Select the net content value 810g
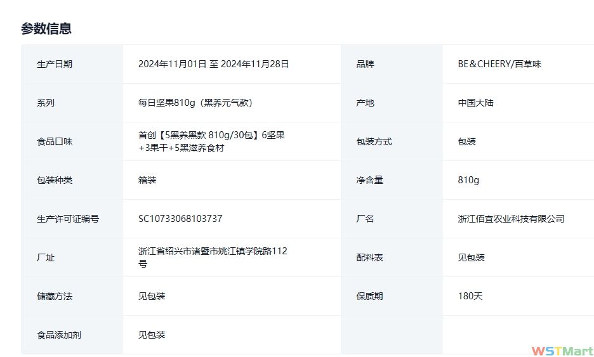 [468, 180]
